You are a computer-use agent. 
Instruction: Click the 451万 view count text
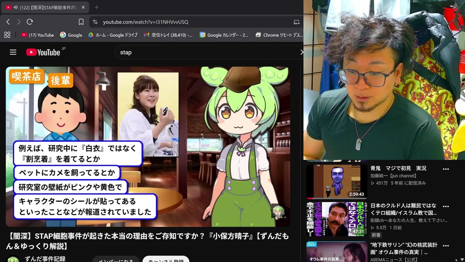click(379, 183)
